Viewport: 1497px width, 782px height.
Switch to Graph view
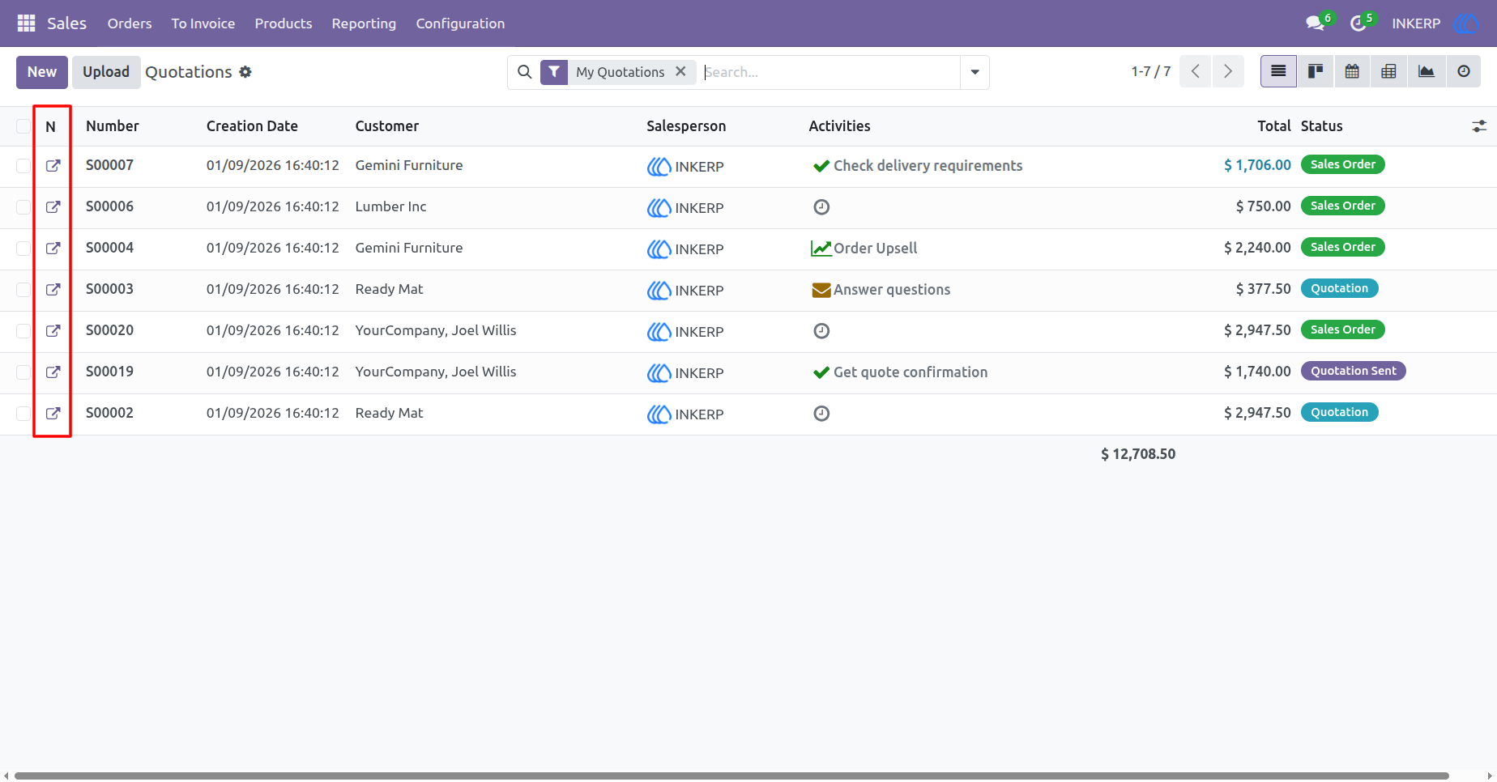pos(1426,71)
